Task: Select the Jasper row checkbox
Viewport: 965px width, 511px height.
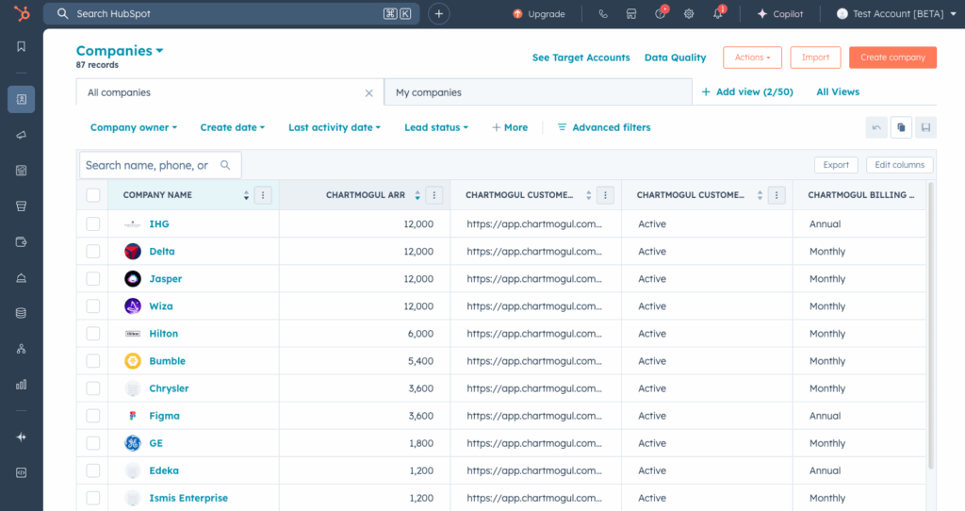Action: pos(93,279)
